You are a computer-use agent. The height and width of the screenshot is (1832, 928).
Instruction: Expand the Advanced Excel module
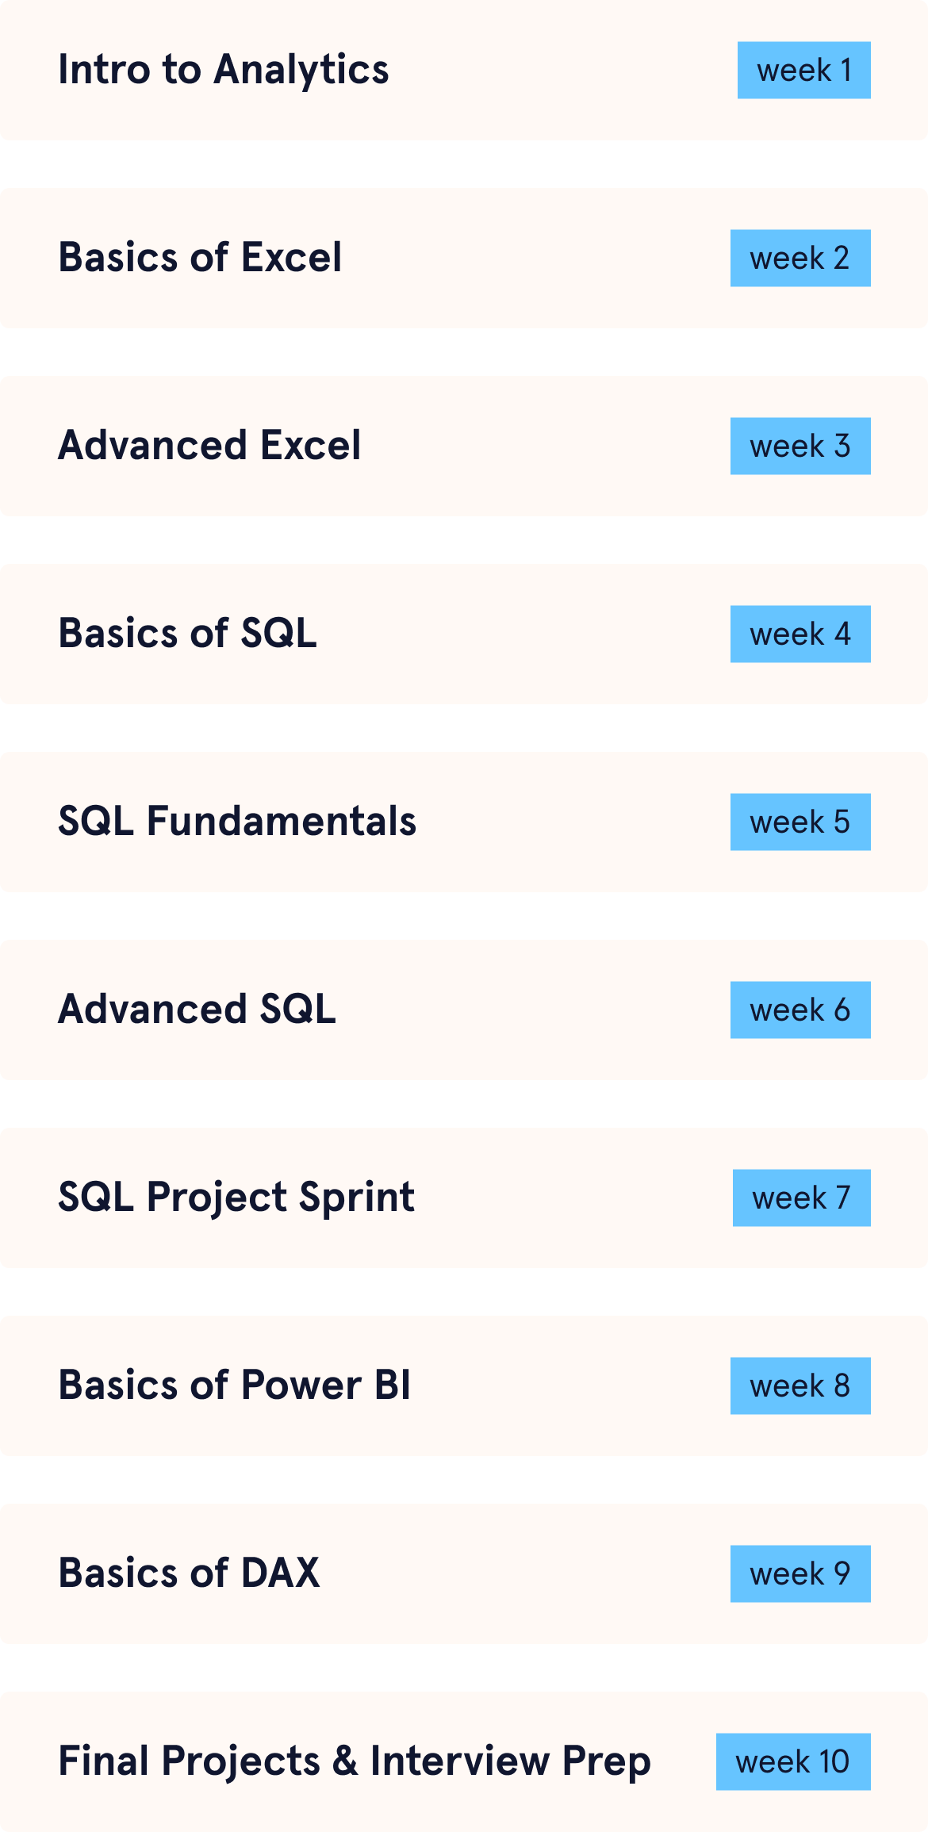point(209,446)
